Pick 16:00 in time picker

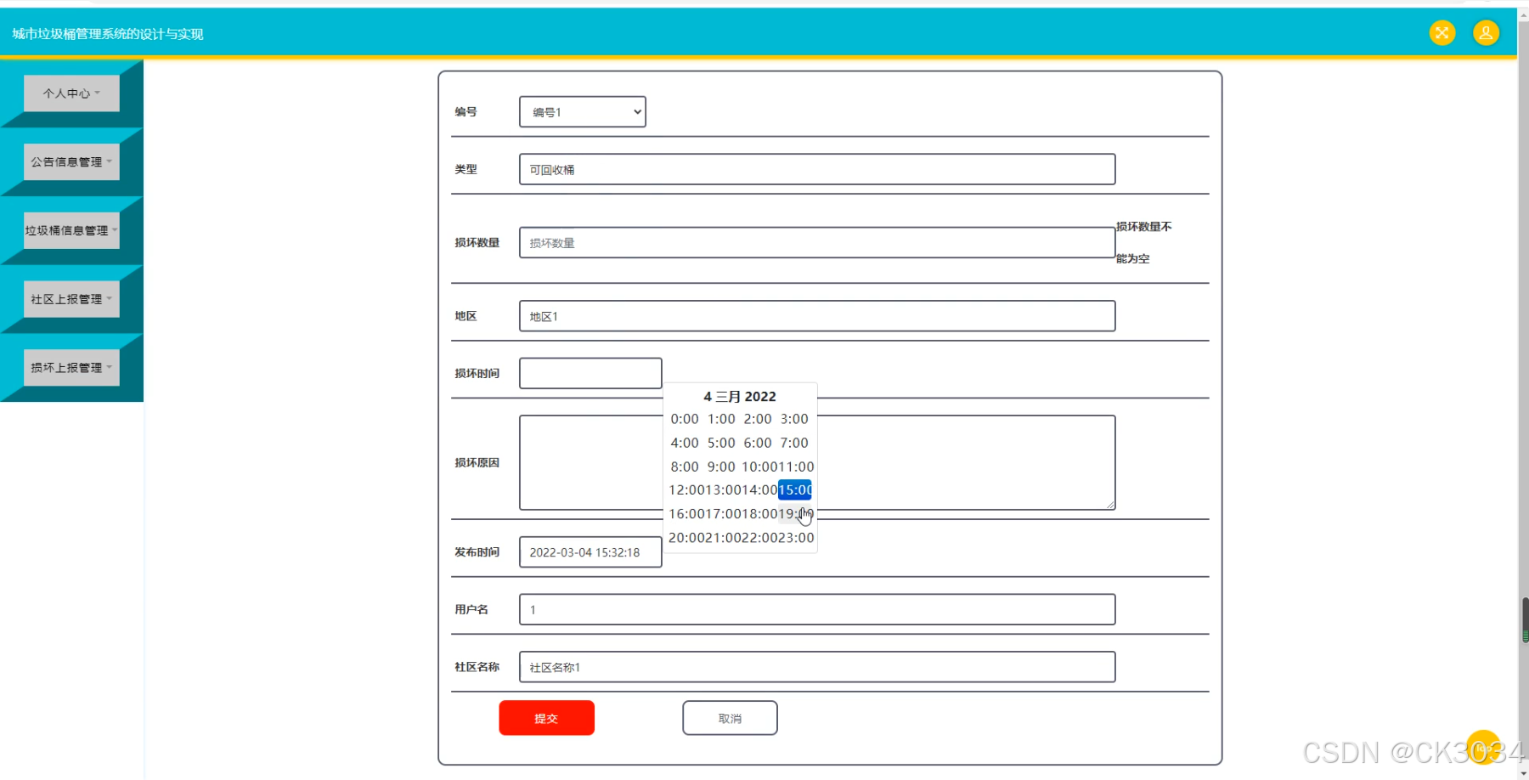point(686,514)
